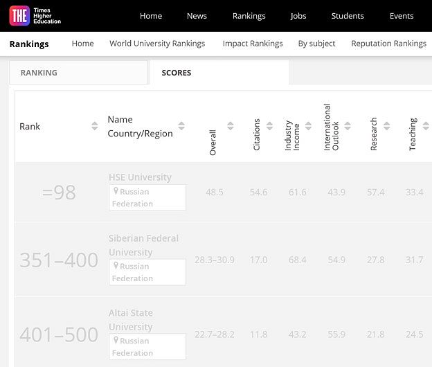Open Siberian Federal University page

pos(143,245)
